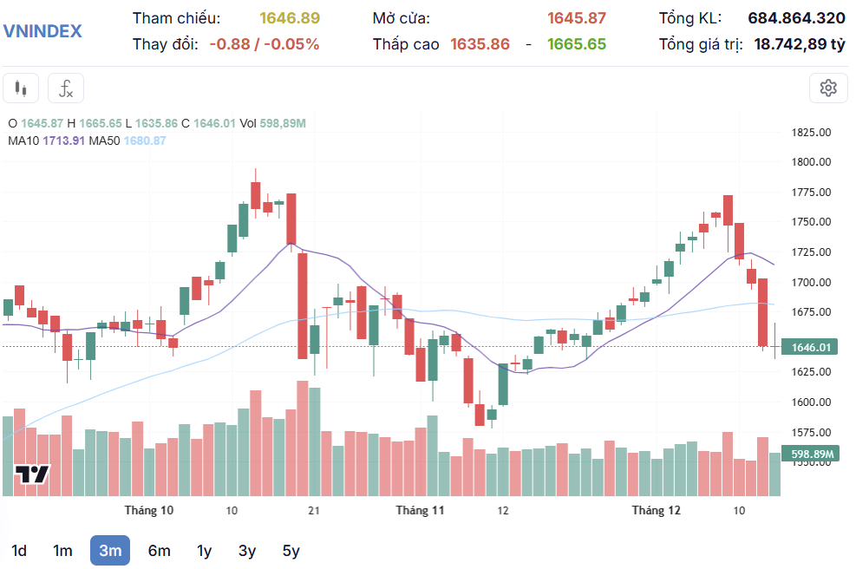Click the Tháng 12 time axis marker

(x=657, y=511)
